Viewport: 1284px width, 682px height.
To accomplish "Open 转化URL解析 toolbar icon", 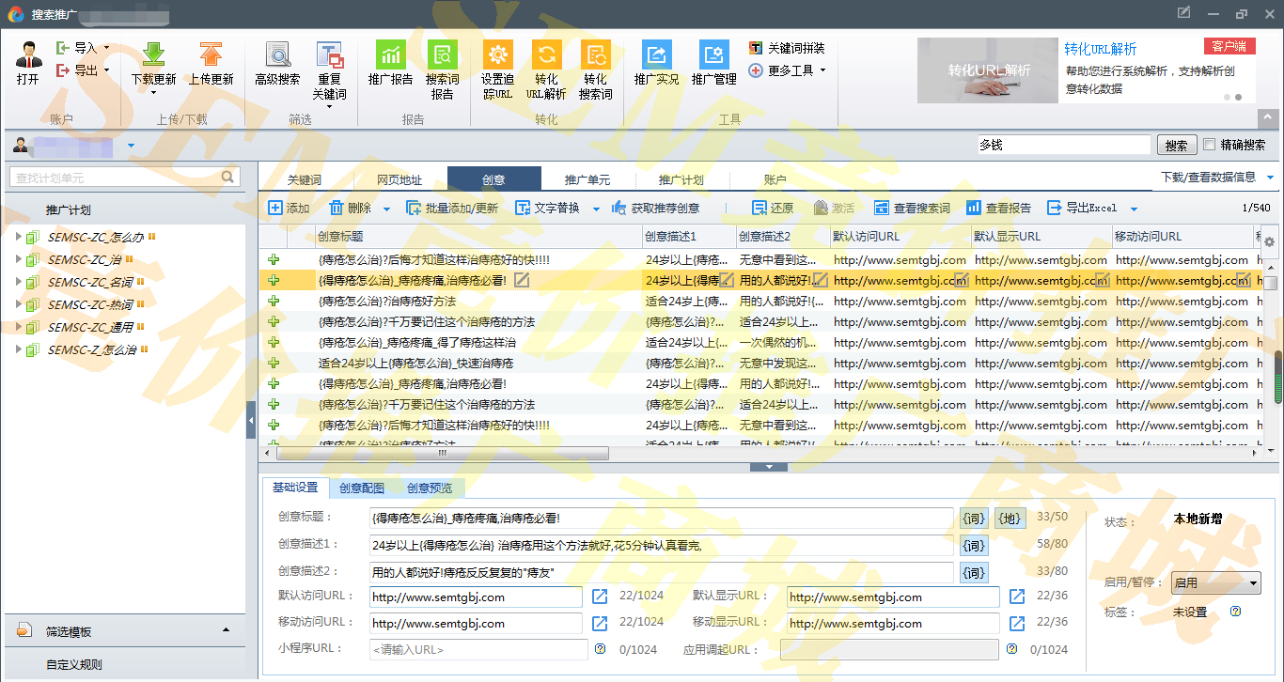I will point(546,54).
